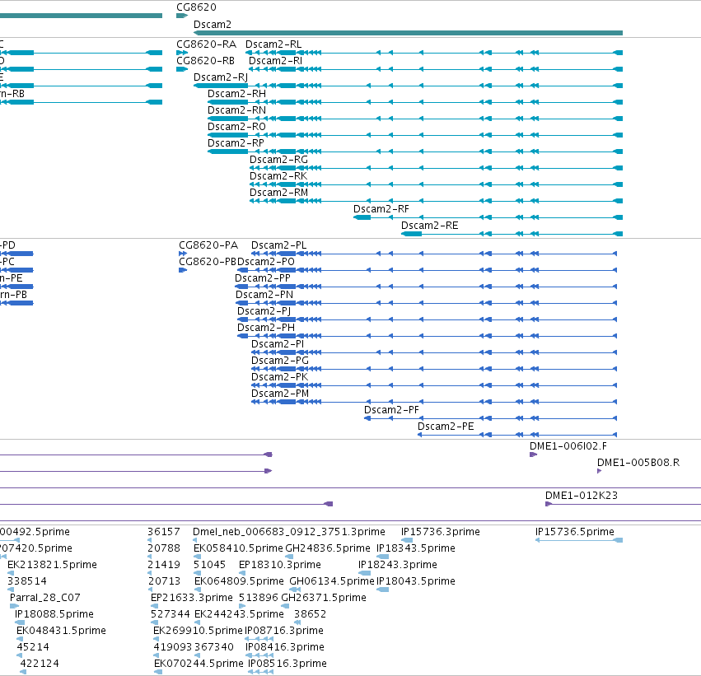Select transcript Dscam2-RJ
701x676 pixels.
(408, 86)
